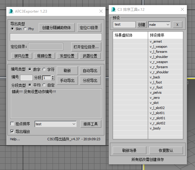Decrease the 分段 spinner value

coord(53,79)
